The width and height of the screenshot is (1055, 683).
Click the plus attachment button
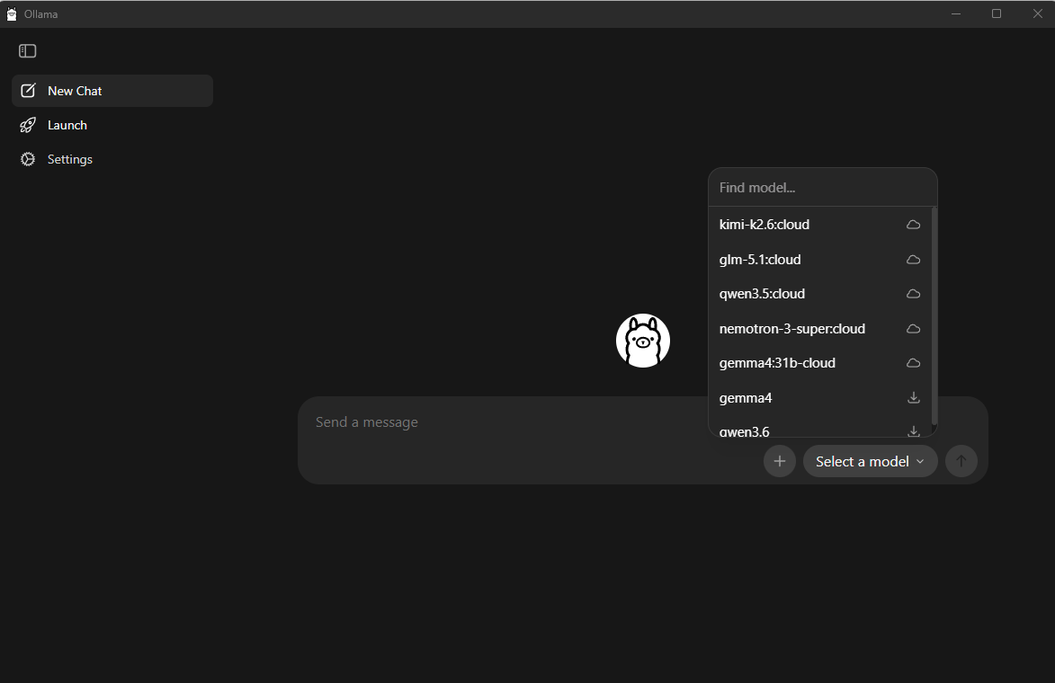[780, 461]
